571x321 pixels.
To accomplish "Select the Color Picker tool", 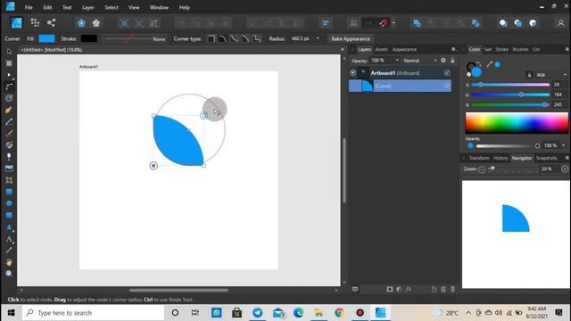I will click(9, 251).
